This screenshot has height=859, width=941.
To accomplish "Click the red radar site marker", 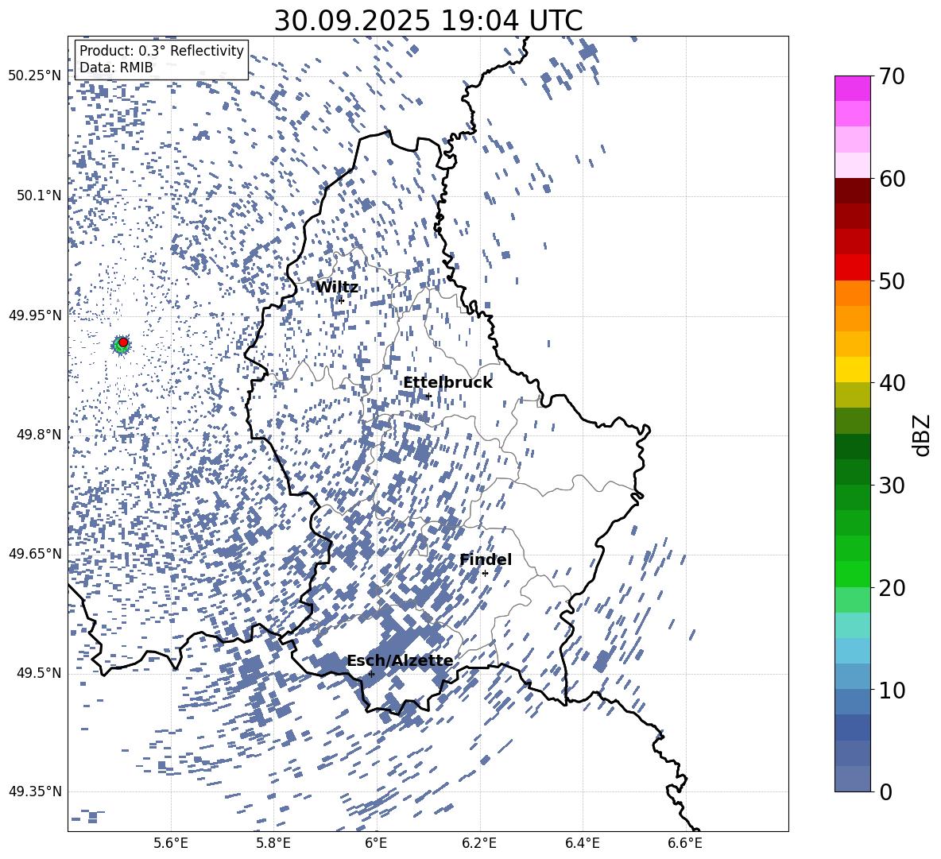I will click(123, 342).
